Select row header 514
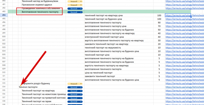This screenshot has height=105, width=204. (x=4, y=87)
